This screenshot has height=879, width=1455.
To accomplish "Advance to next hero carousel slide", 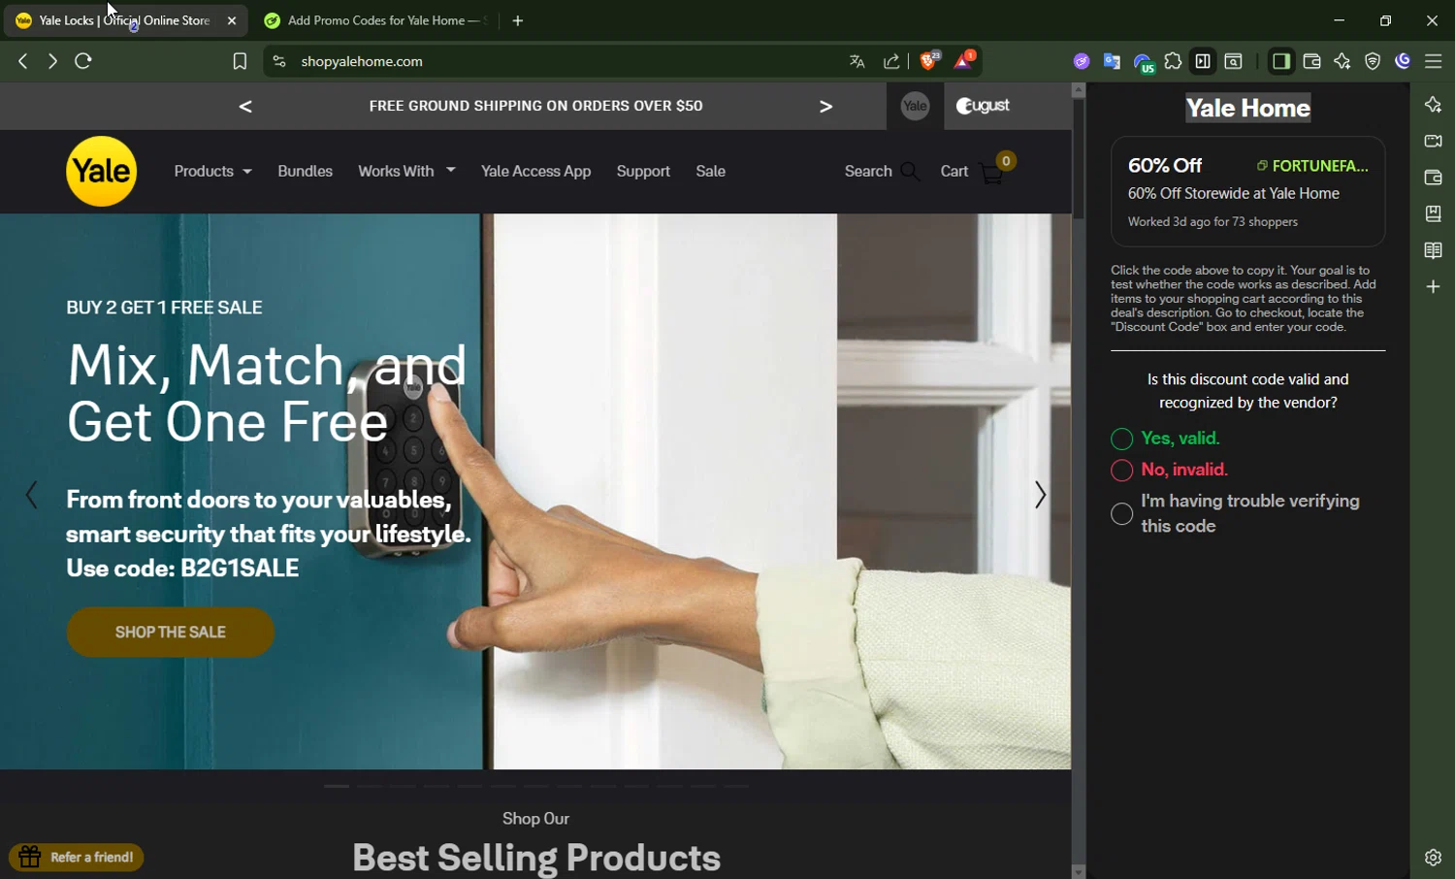I will click(1040, 495).
